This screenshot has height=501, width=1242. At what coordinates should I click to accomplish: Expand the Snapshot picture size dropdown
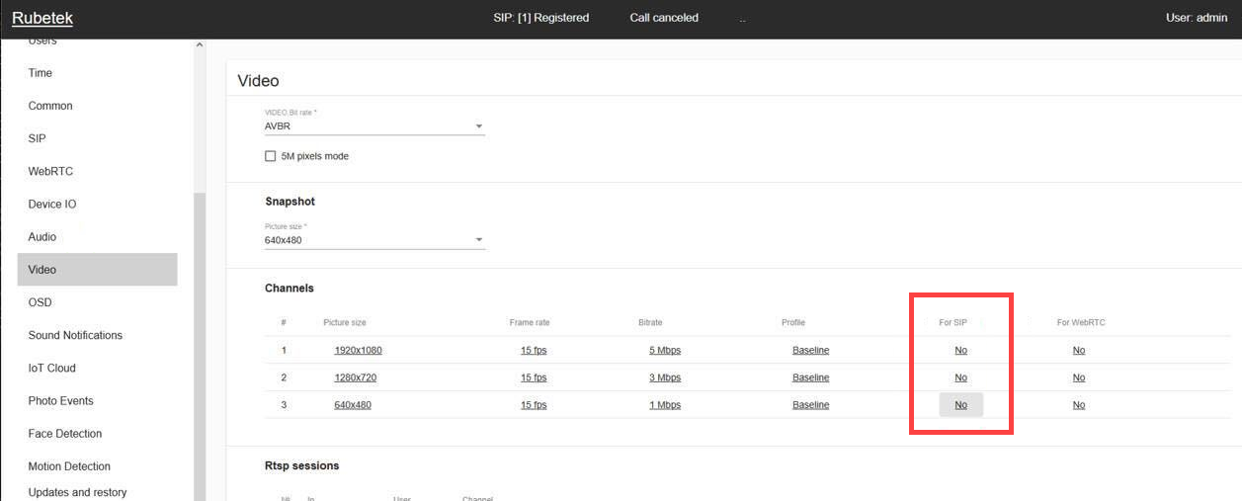click(373, 240)
